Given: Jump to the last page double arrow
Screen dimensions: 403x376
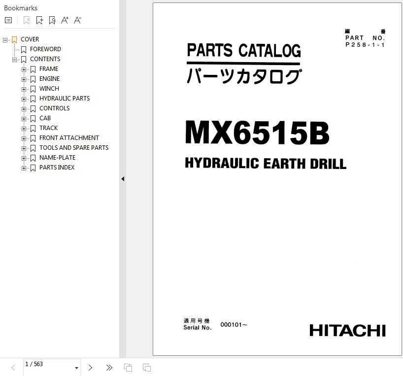Looking at the screenshot, I should (x=109, y=368).
